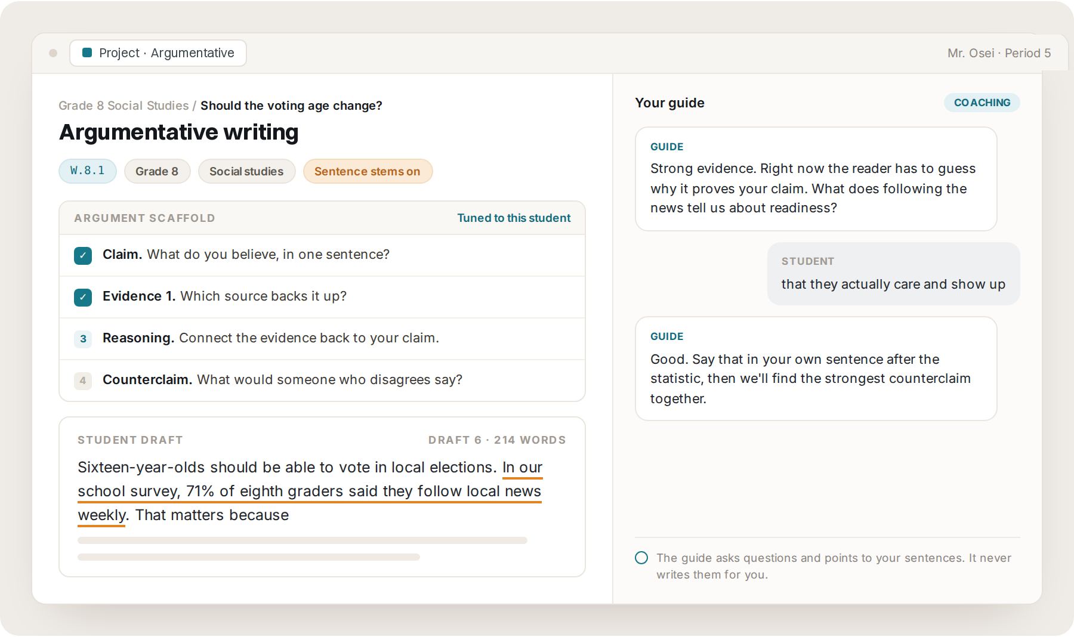Click the gray dot beside the Project tab
Screen dimensions: 1074x637
pos(53,53)
